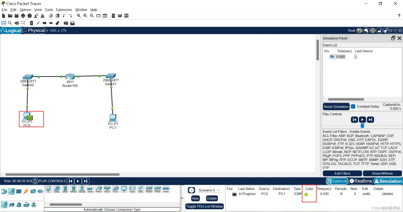This screenshot has width=403, height=212.
Task: Open the Network Information icon
Action: click(30, 16)
